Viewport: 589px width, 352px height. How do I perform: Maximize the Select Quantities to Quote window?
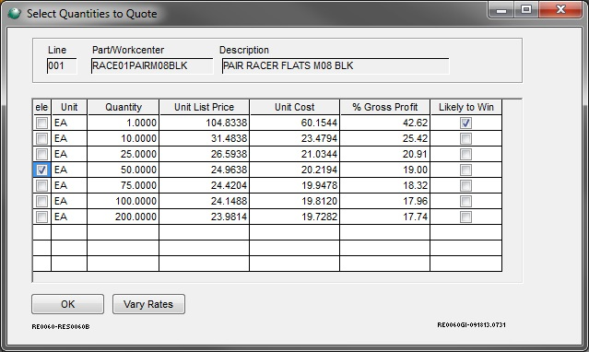526,10
